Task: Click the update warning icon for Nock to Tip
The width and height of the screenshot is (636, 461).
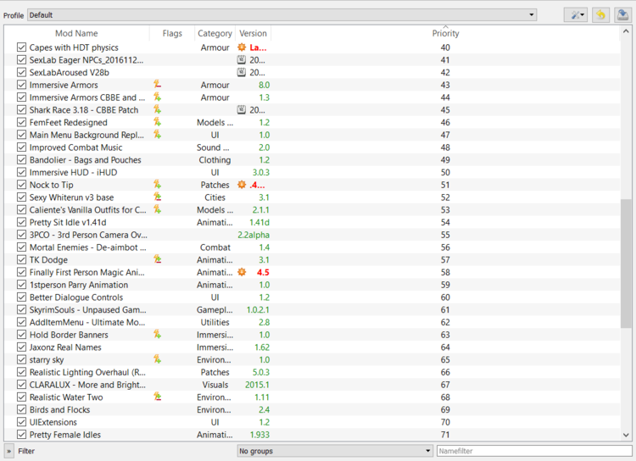Action: pos(242,185)
